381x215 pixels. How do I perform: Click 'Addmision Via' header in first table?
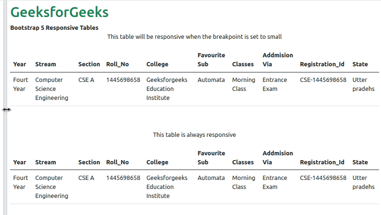(277, 60)
